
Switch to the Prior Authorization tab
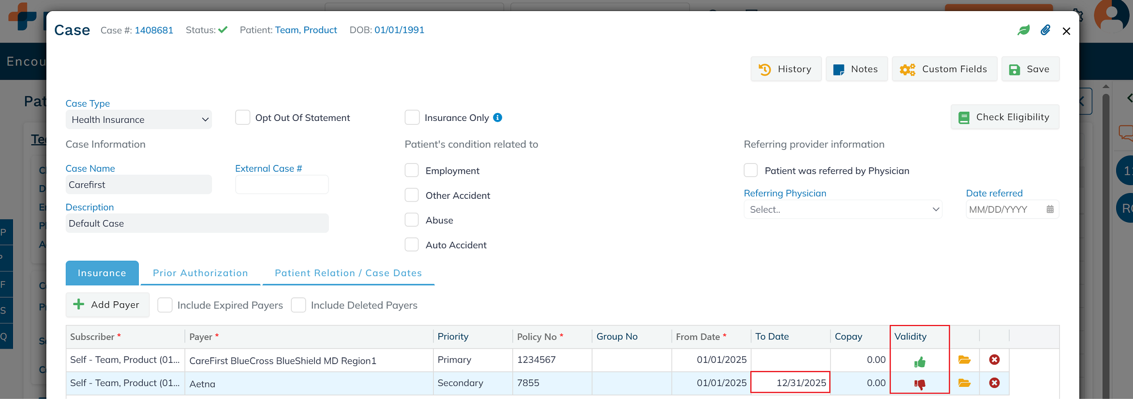(x=200, y=273)
